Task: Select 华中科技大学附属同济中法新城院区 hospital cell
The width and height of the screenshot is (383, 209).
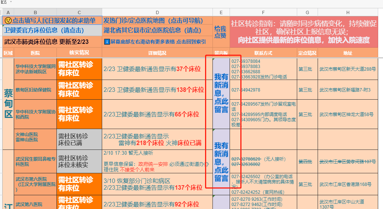Action: pos(35,69)
